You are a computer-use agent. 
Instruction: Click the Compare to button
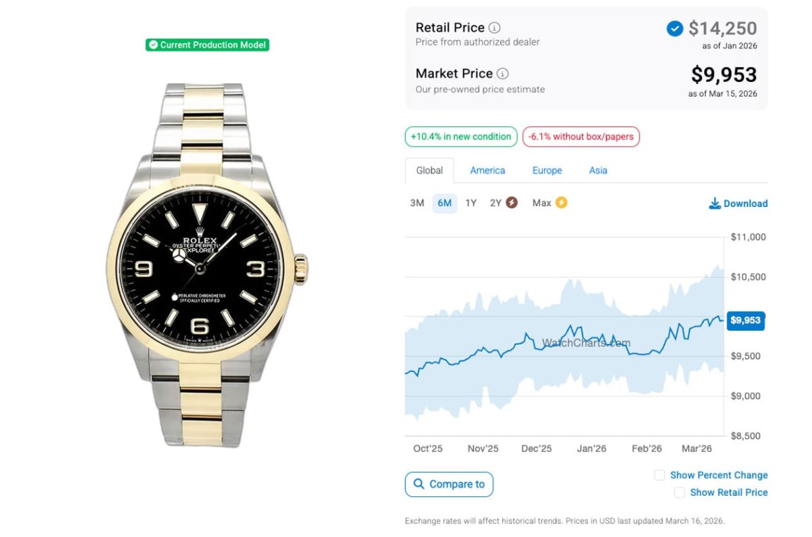pyautogui.click(x=449, y=484)
